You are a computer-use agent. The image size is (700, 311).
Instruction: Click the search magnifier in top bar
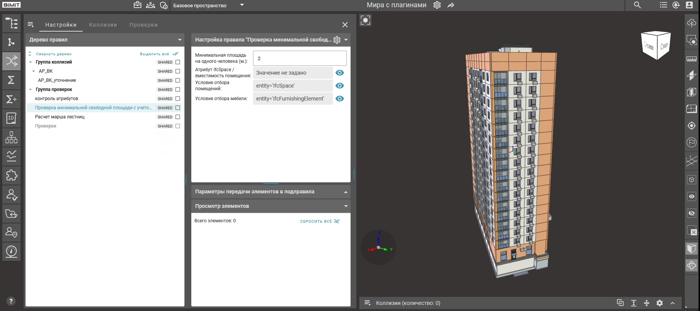click(x=637, y=5)
